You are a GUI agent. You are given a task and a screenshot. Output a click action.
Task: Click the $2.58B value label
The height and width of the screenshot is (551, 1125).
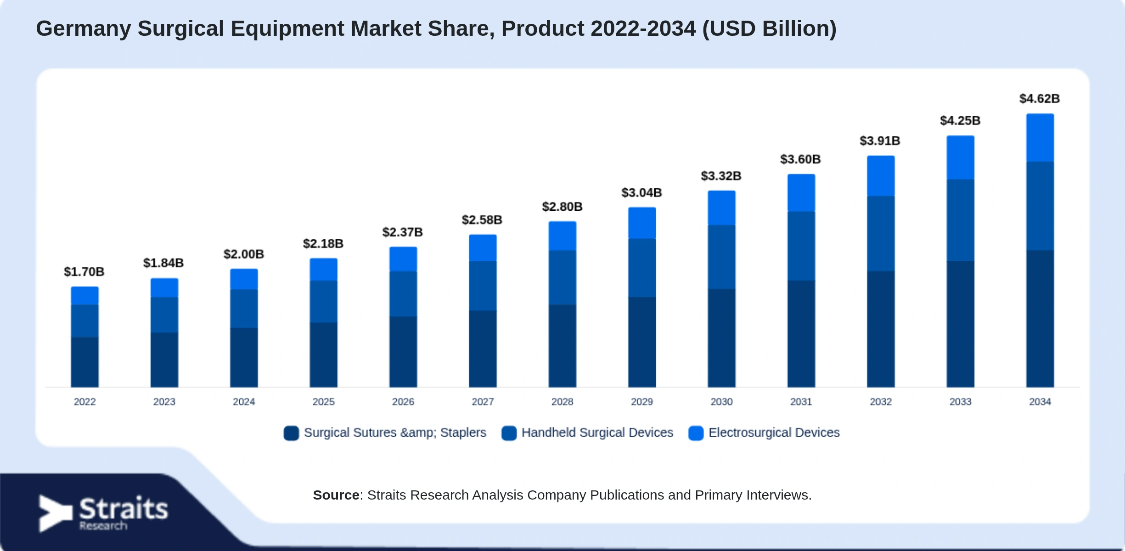point(482,220)
